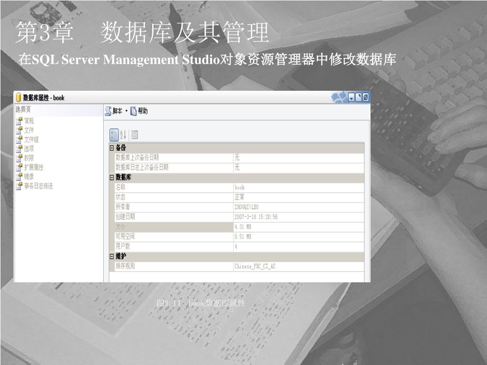
Task: Open the 权限 page icon
Action: (19, 158)
